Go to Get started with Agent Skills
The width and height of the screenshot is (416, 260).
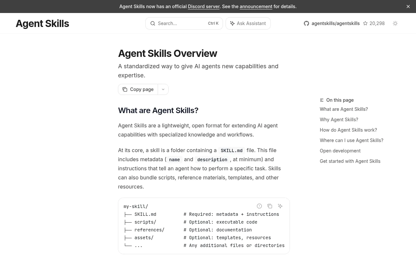pos(350,161)
